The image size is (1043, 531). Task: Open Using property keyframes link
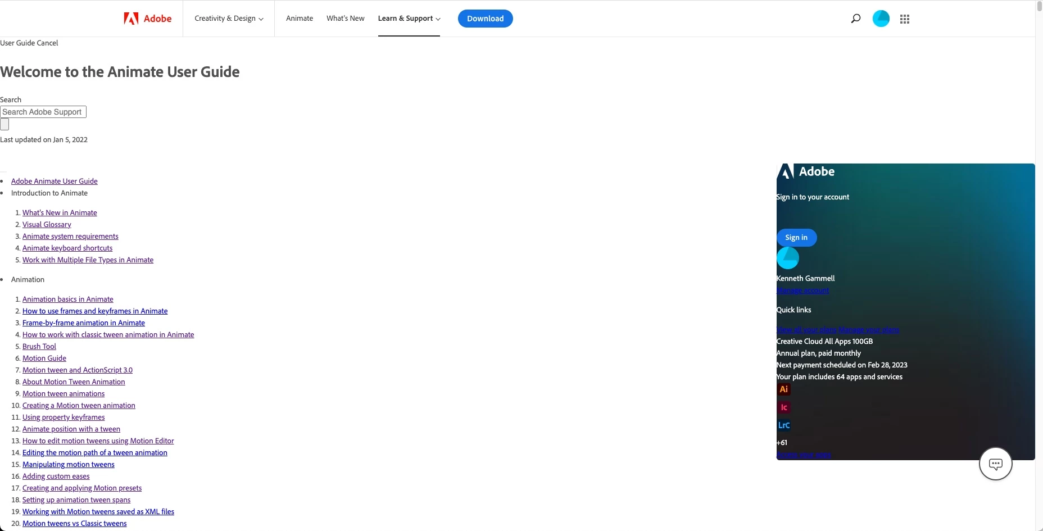(x=64, y=417)
